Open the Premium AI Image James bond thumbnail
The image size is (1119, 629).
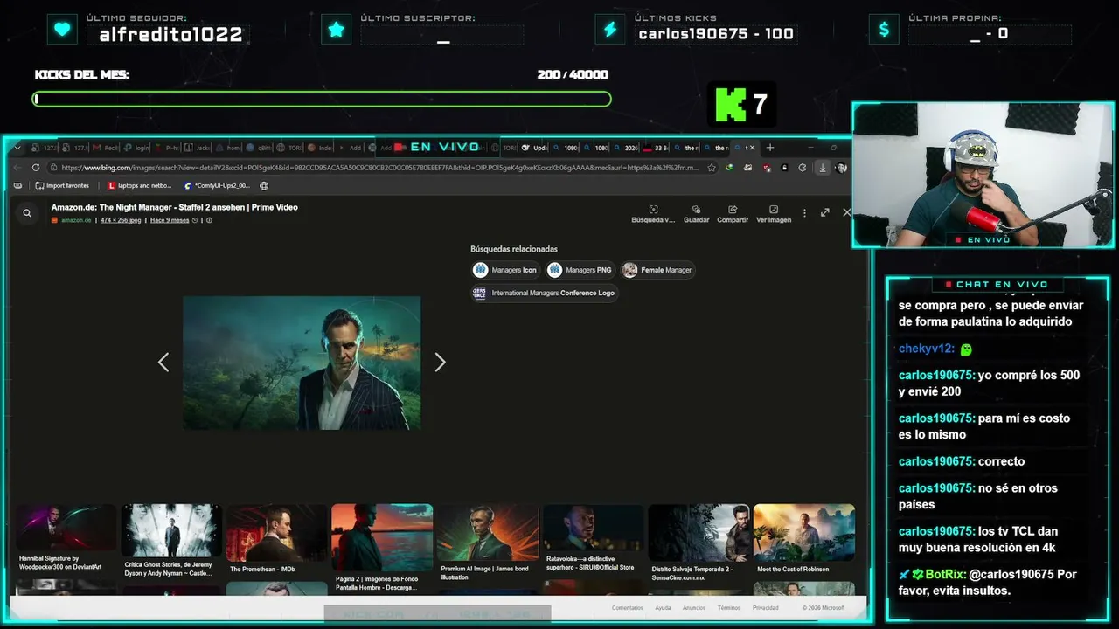click(x=488, y=533)
